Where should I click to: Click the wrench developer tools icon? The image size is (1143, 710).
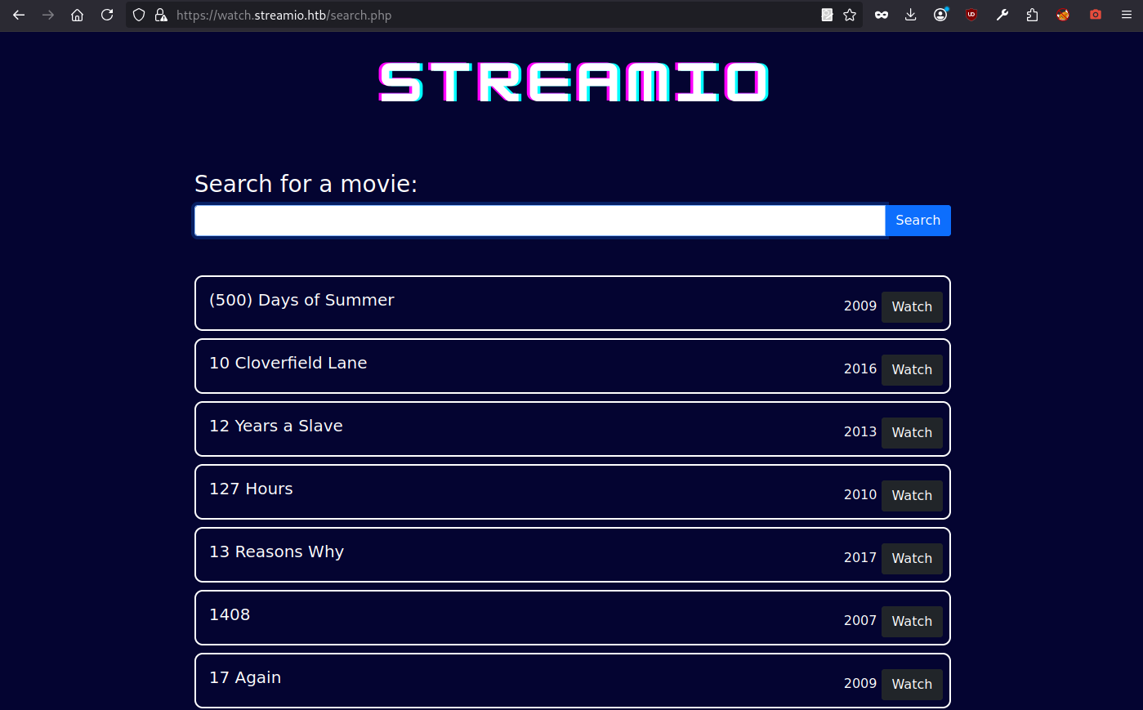pyautogui.click(x=1002, y=15)
